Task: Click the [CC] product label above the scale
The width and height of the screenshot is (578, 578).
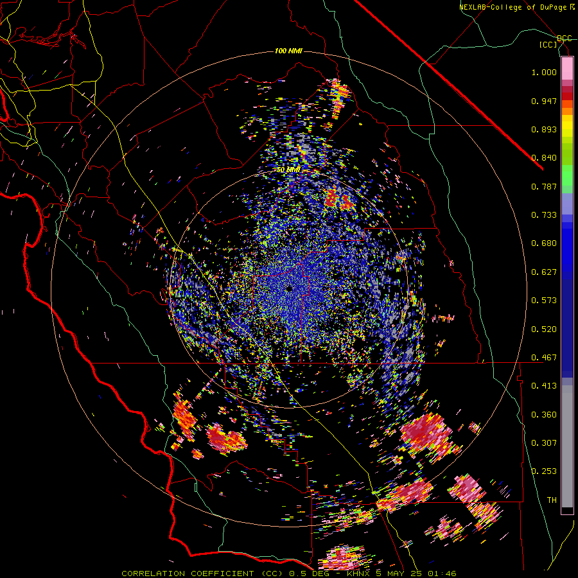Action: 548,44
